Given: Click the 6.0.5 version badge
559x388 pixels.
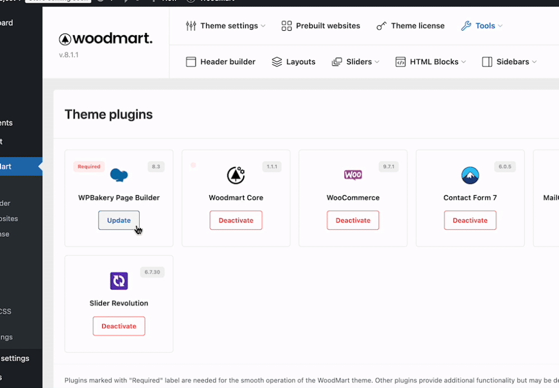Looking at the screenshot, I should click(x=505, y=167).
